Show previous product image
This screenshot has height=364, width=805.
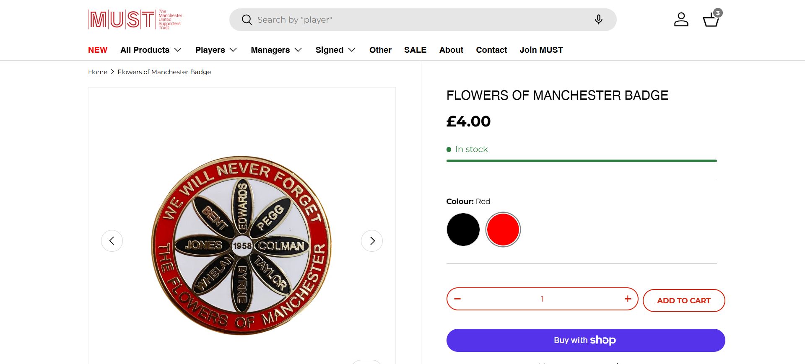point(112,241)
